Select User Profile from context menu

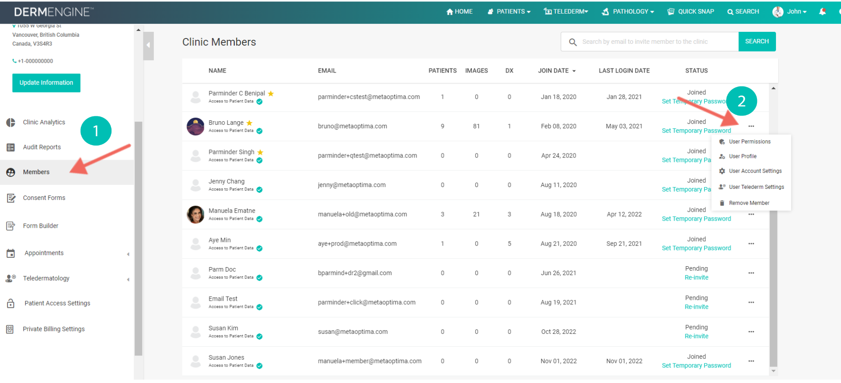pos(742,156)
